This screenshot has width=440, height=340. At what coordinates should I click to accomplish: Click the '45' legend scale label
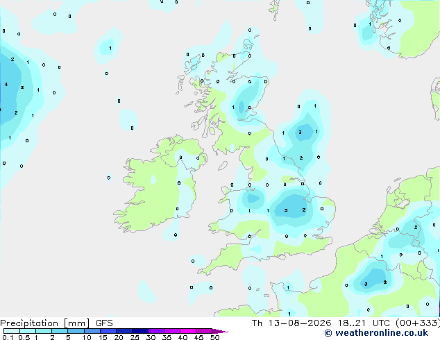198,337
